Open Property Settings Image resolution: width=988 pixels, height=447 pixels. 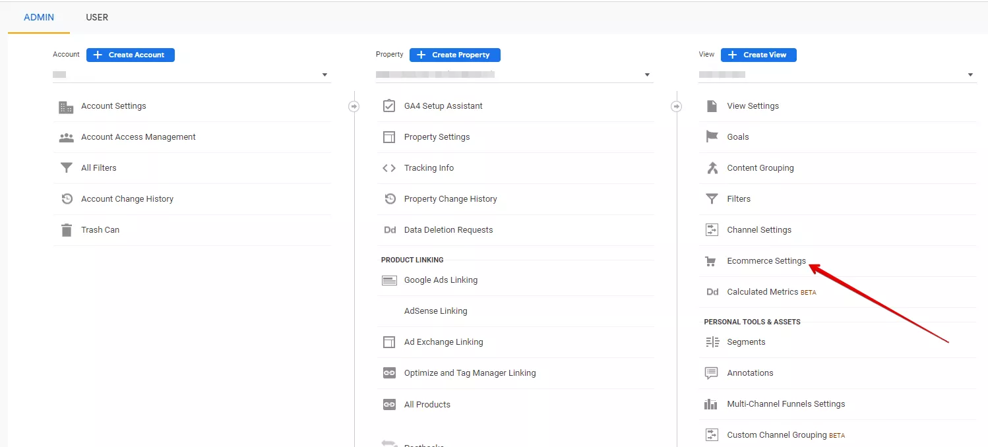pos(437,137)
